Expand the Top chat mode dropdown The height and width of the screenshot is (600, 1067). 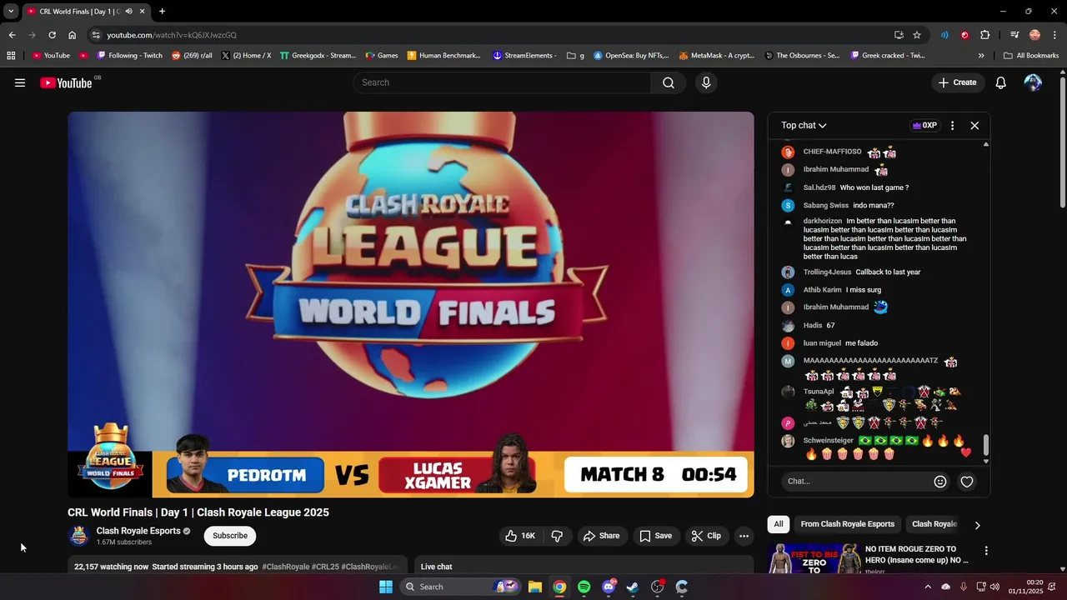click(x=804, y=126)
